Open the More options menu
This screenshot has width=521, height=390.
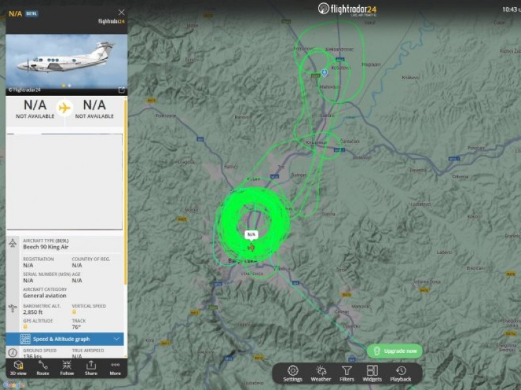click(115, 367)
